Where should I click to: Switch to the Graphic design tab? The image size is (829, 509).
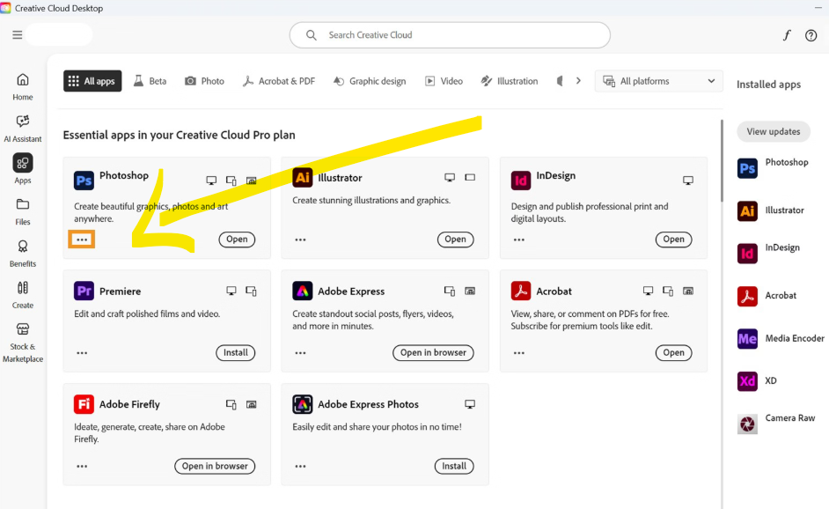point(370,81)
